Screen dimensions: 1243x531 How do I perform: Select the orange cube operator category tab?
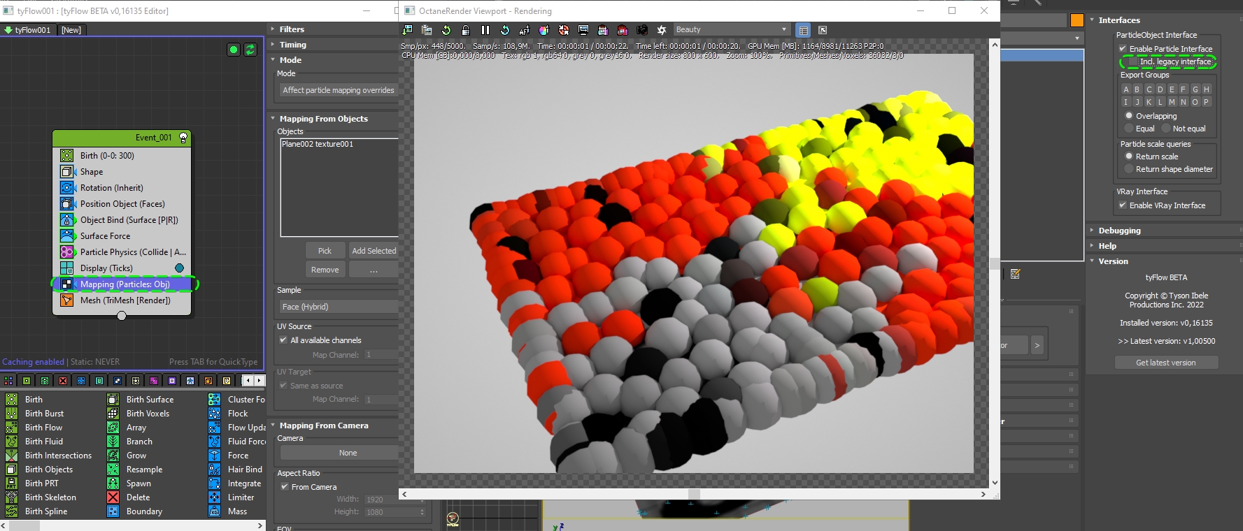(208, 381)
